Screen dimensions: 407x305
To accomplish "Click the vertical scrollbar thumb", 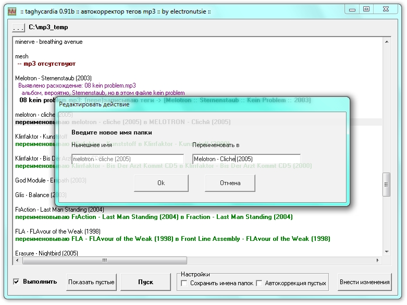I will point(387,185).
